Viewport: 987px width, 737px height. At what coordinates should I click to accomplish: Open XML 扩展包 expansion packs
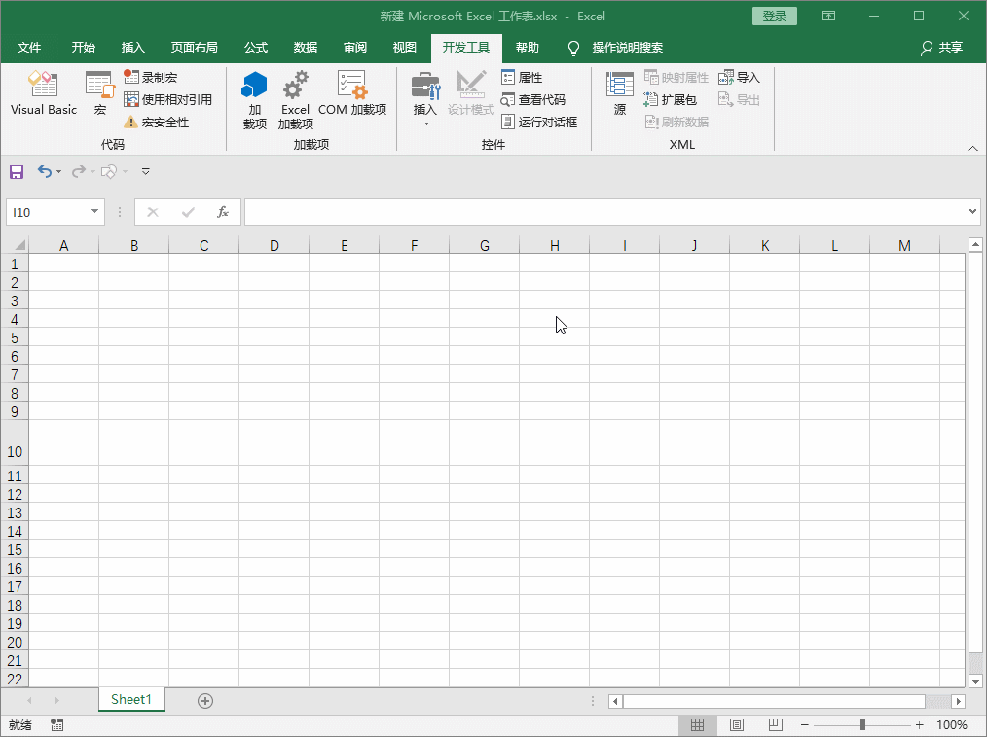coord(670,99)
